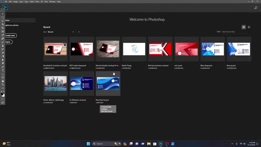Show hidden icons in the system tray
This screenshot has width=261, height=147.
click(232, 144)
